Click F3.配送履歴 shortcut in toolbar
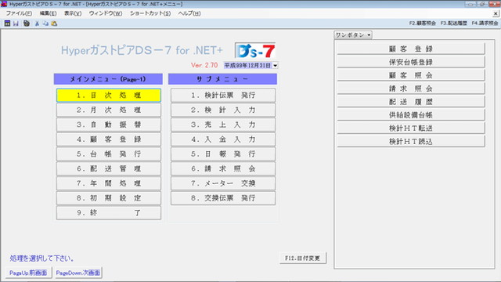Viewport: 501px width, 282px height. 454,23
